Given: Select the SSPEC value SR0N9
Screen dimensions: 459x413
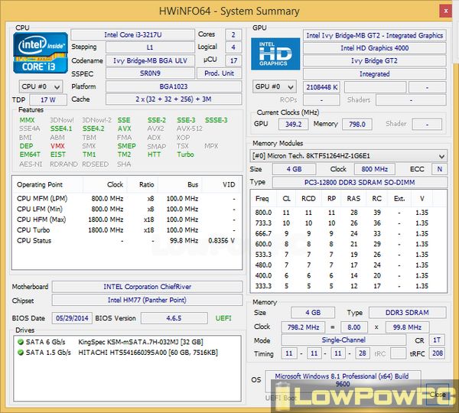Looking at the screenshot, I should point(150,73).
